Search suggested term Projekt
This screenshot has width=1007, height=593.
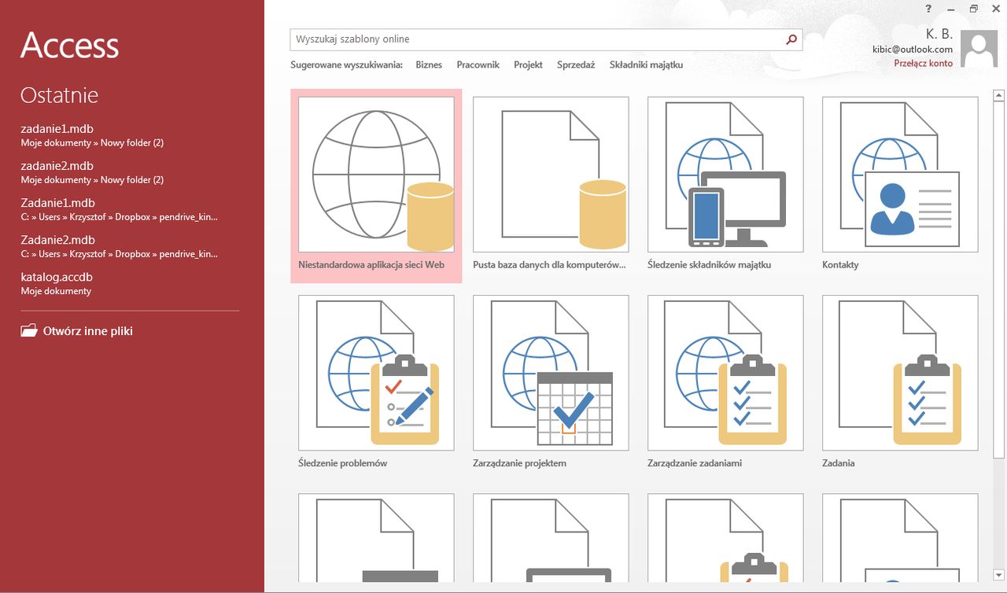pyautogui.click(x=528, y=65)
